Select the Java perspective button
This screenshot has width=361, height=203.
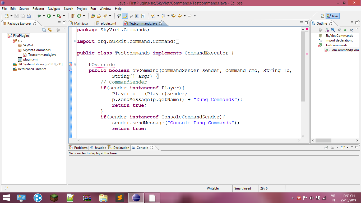click(x=332, y=16)
